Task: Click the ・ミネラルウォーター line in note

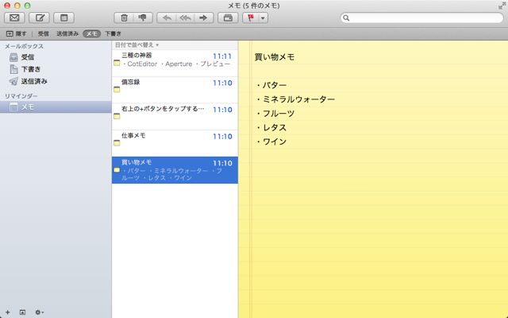Action: 294,99
